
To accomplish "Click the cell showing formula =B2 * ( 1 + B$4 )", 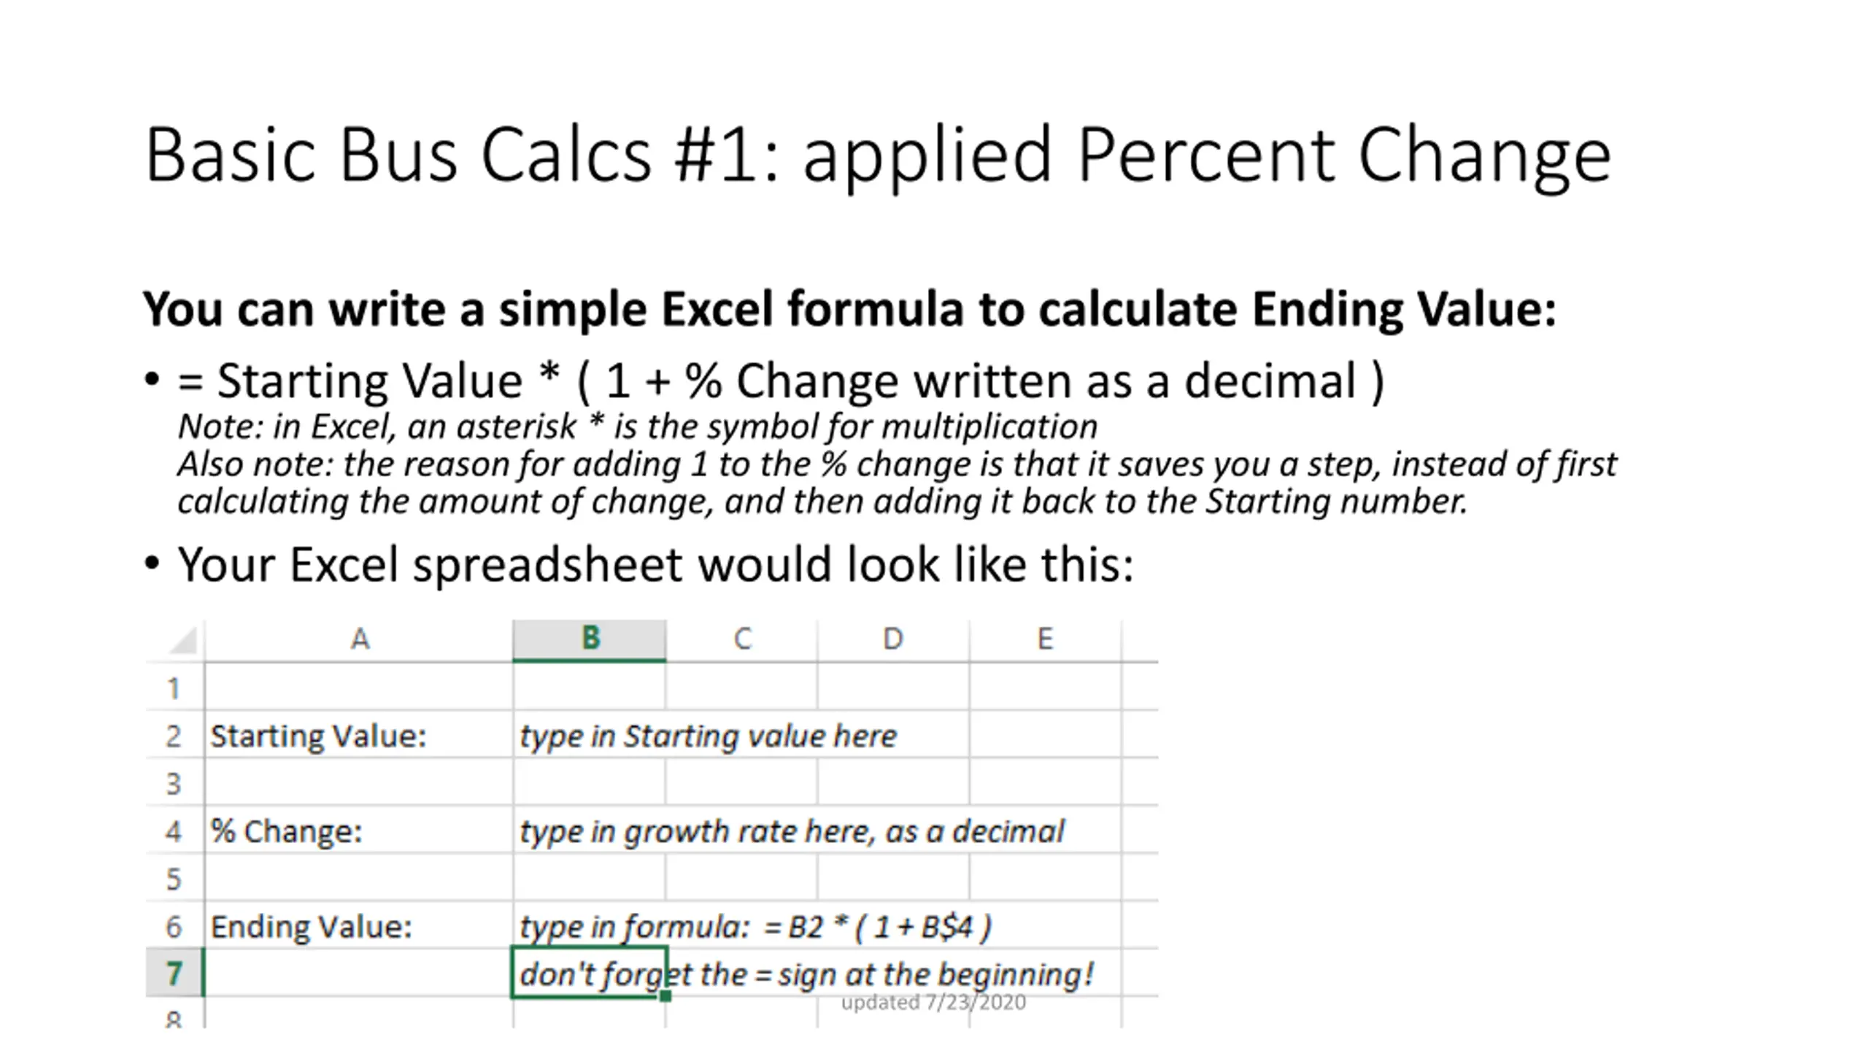I will tap(755, 927).
